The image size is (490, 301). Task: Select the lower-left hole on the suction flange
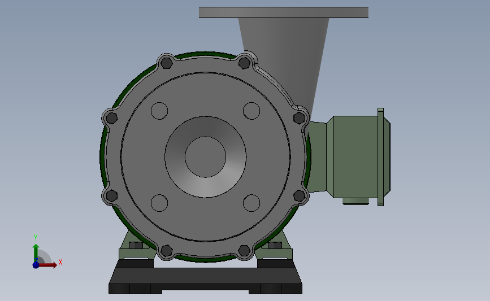pyautogui.click(x=159, y=203)
